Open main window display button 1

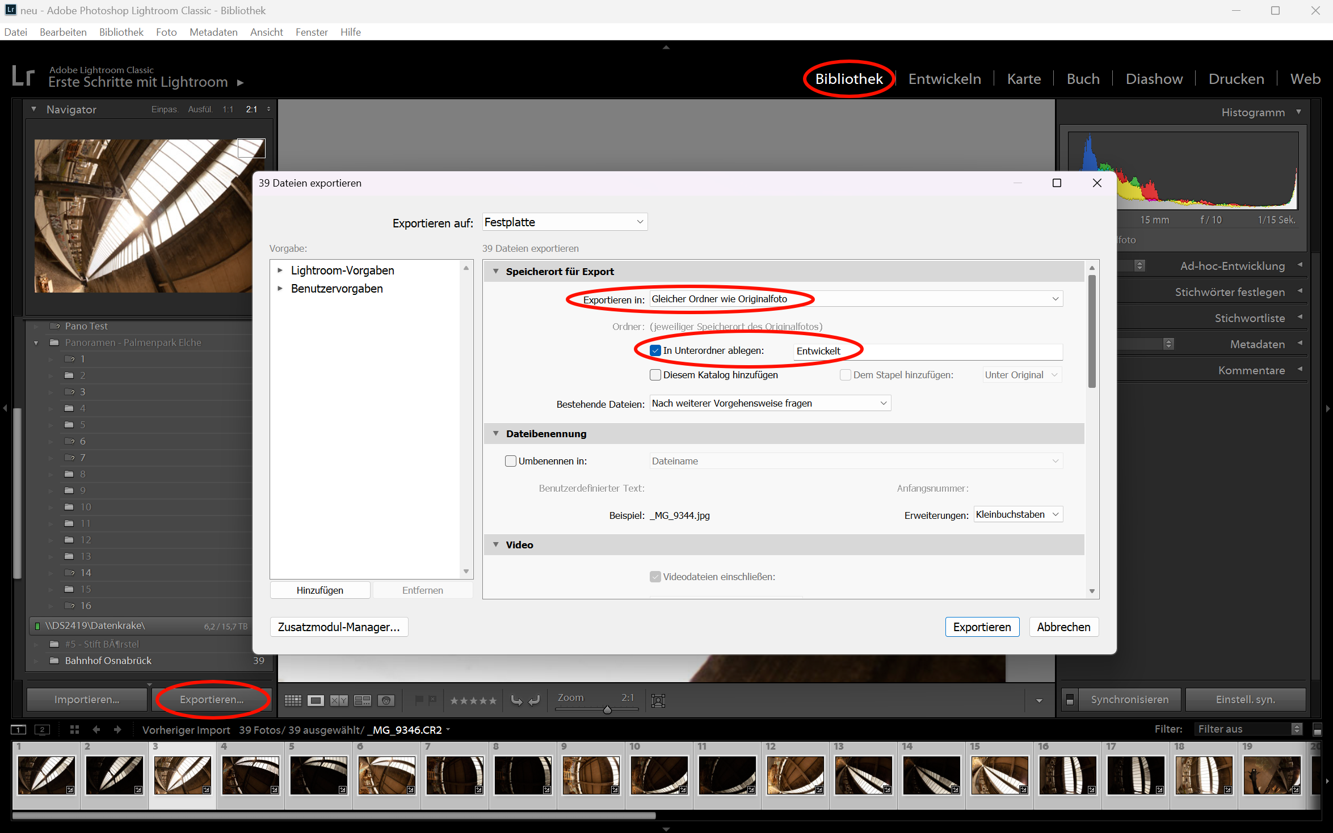coord(19,730)
